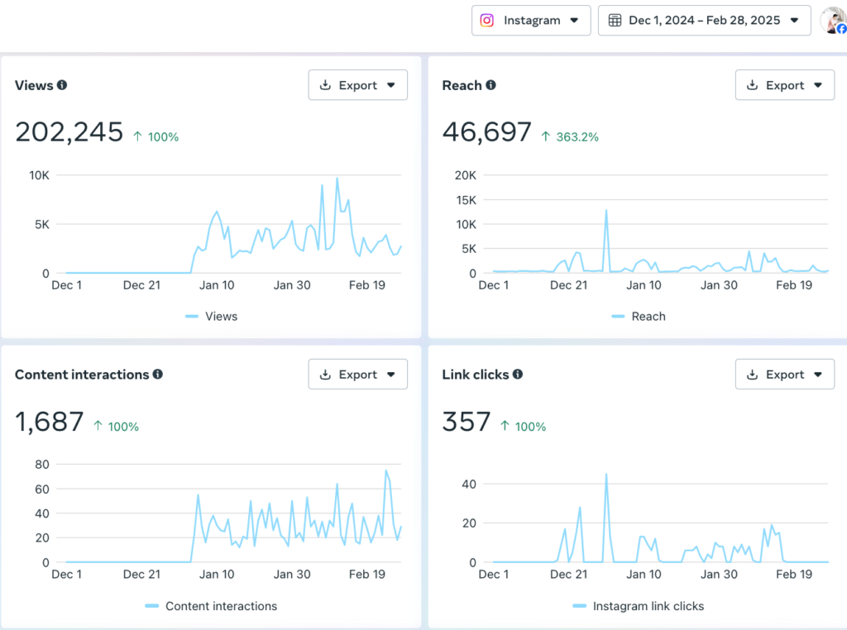The height and width of the screenshot is (630, 847).
Task: Click the download icon in Views Export button
Action: click(x=325, y=85)
